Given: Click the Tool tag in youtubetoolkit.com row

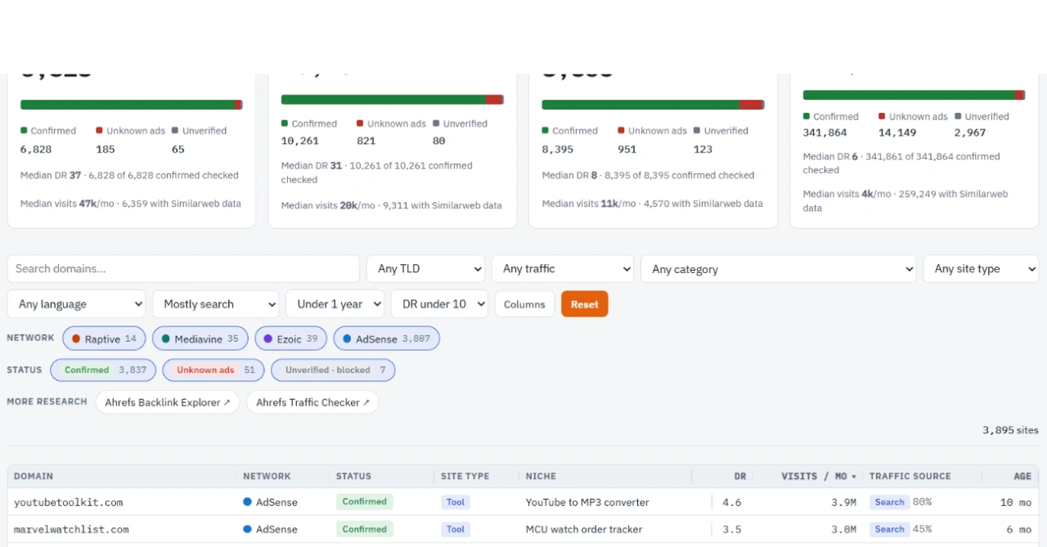Looking at the screenshot, I should (x=456, y=502).
